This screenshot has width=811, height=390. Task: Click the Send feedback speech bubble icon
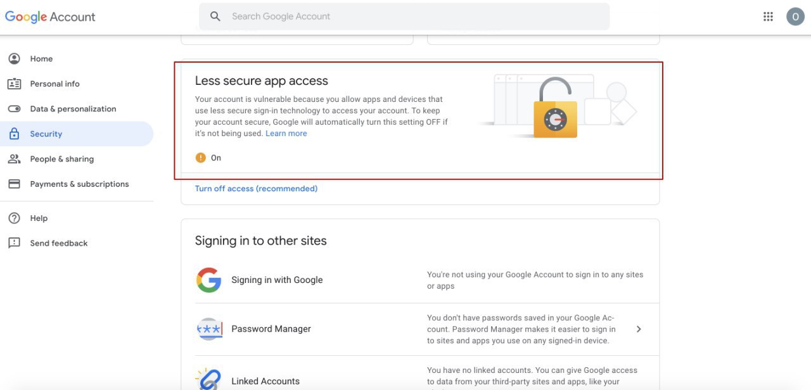(x=14, y=243)
